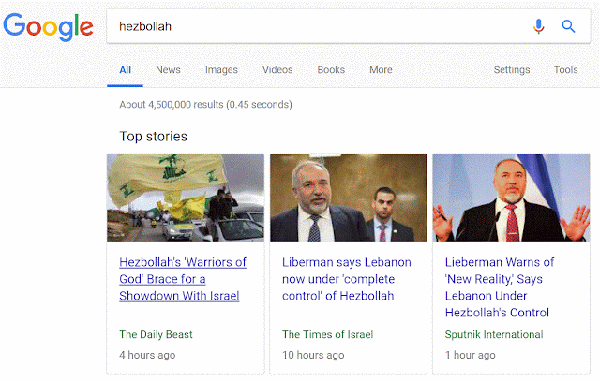The image size is (600, 381).
Task: Click the Sputnik International source label
Action: (x=494, y=334)
